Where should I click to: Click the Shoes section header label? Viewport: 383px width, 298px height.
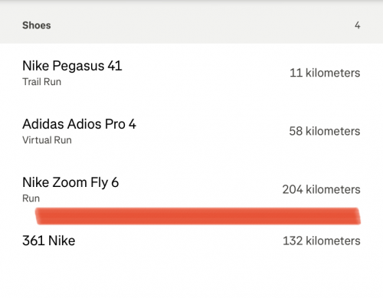point(37,25)
